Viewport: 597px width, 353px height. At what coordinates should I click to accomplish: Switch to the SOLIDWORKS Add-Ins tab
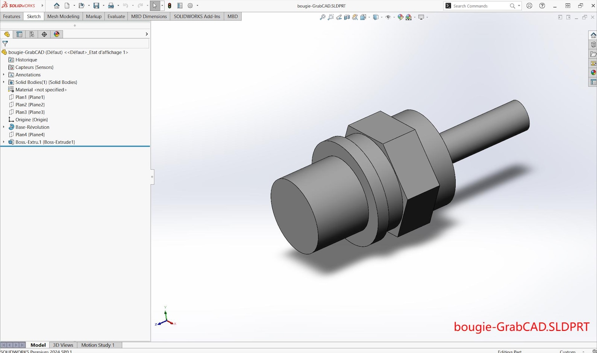coord(197,17)
